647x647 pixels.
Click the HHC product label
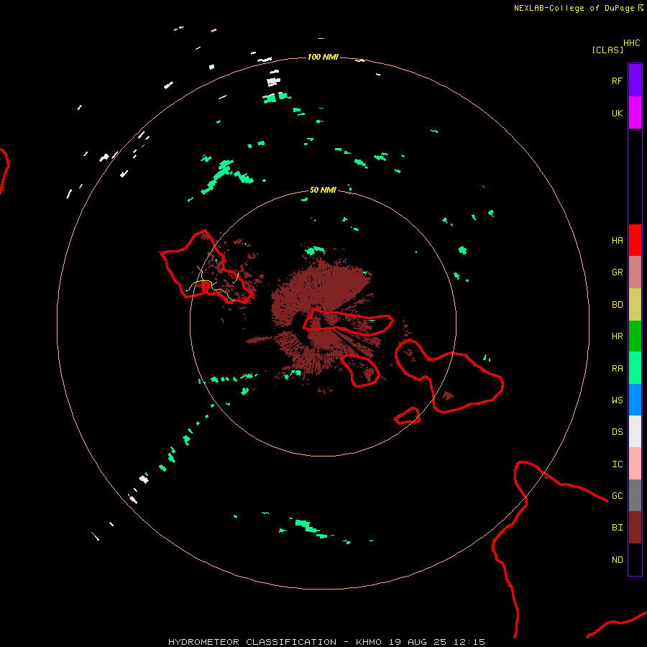[631, 43]
